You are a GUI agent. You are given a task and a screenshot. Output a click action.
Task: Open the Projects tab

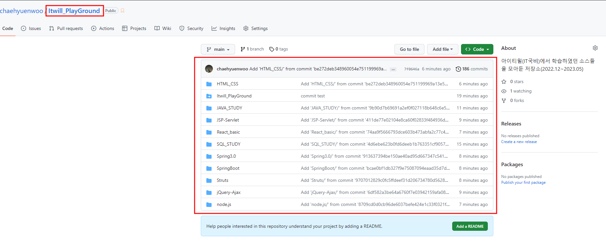(134, 28)
